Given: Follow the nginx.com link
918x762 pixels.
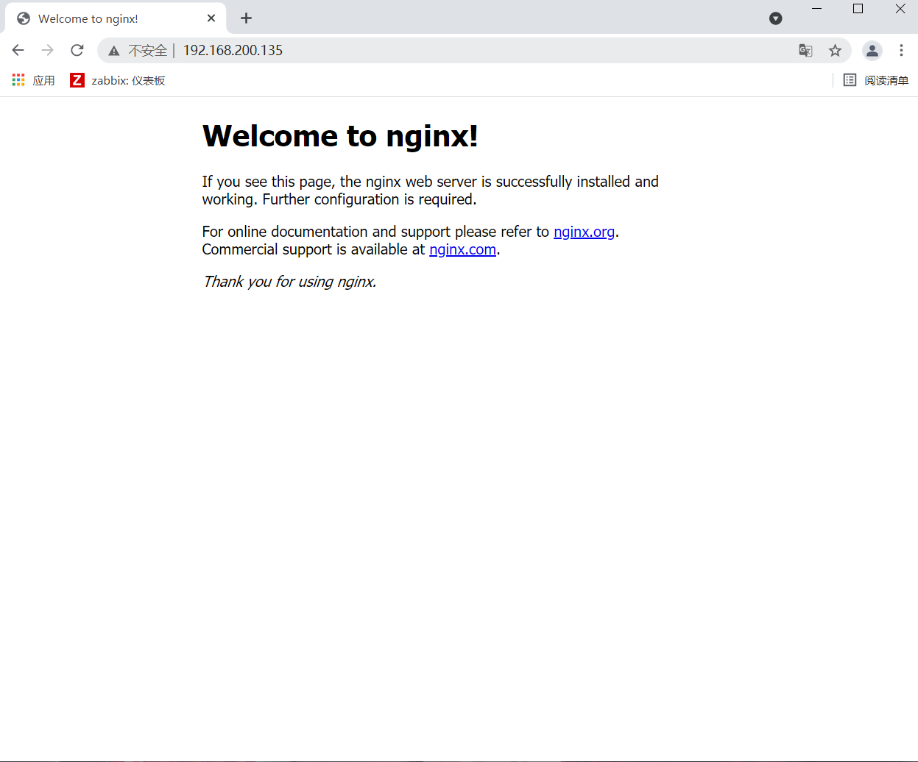Looking at the screenshot, I should pyautogui.click(x=462, y=249).
